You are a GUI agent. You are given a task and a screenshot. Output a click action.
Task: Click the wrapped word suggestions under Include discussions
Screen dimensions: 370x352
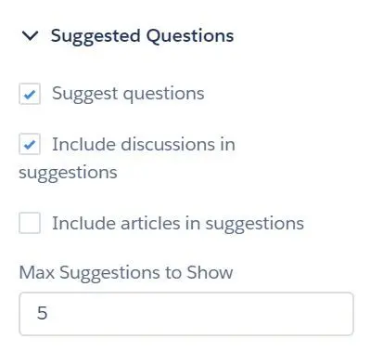pyautogui.click(x=68, y=173)
